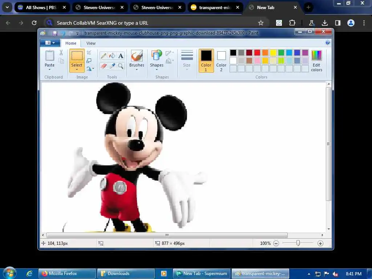Click the Paste clipboard icon

[x=49, y=56]
